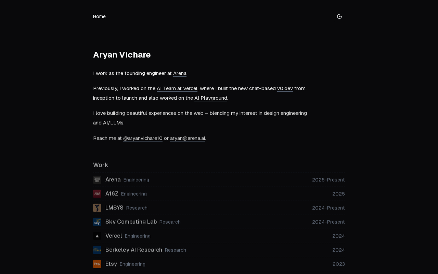Open the v0.dev link
The height and width of the screenshot is (274, 438).
click(285, 88)
